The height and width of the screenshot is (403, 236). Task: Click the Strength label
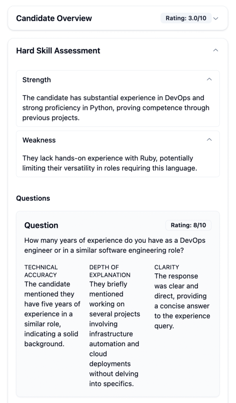click(37, 79)
